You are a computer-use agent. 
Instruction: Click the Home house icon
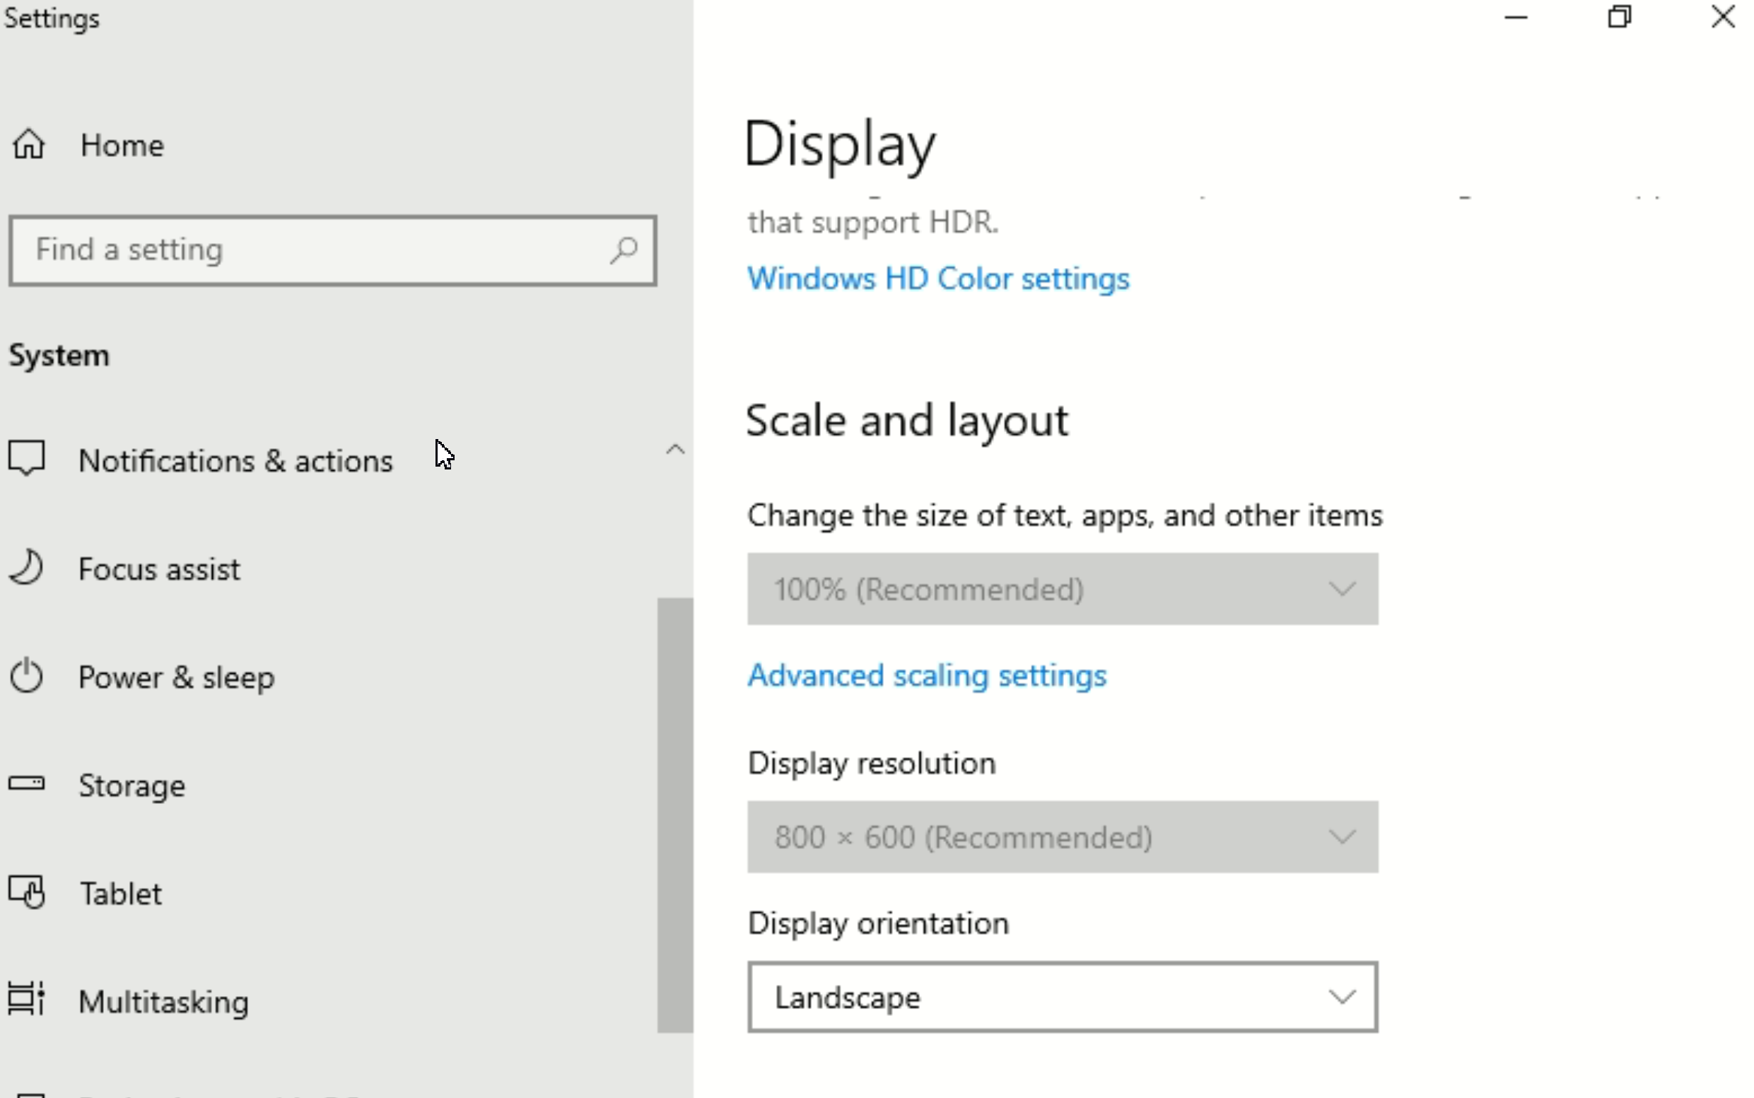point(29,144)
